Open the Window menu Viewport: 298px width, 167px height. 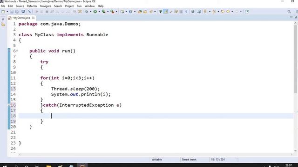[89, 6]
